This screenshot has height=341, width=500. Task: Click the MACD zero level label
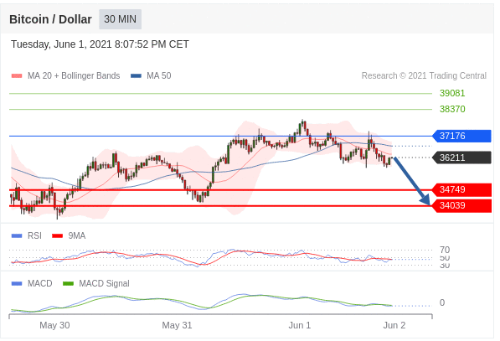pyautogui.click(x=442, y=302)
